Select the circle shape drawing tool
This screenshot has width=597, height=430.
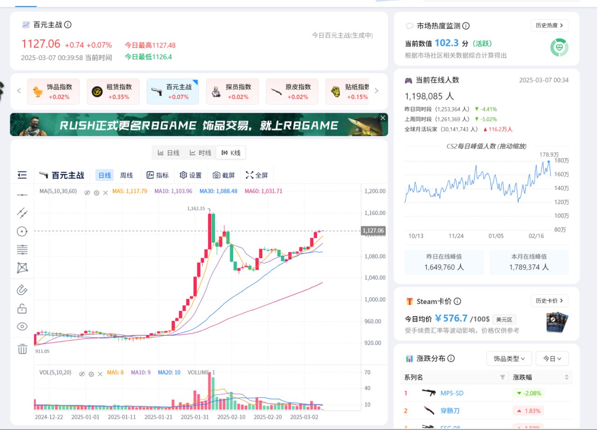[x=22, y=231]
